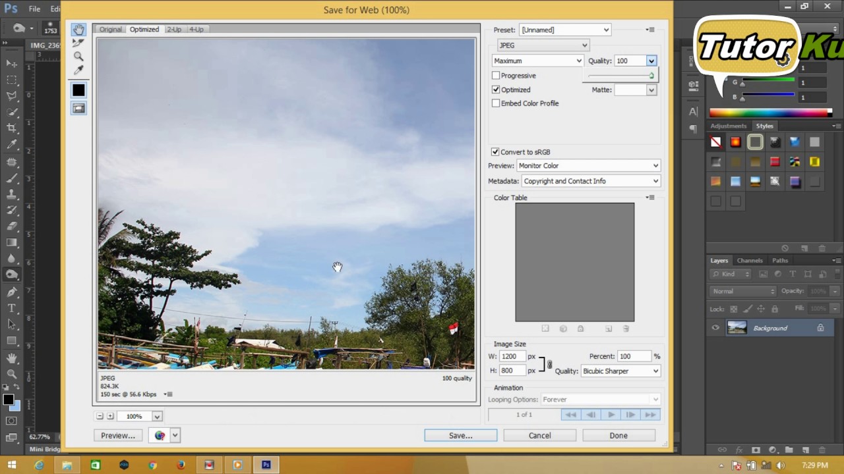This screenshot has width=844, height=474.
Task: Select the Slice Select tool in the dialog
Action: (x=78, y=43)
